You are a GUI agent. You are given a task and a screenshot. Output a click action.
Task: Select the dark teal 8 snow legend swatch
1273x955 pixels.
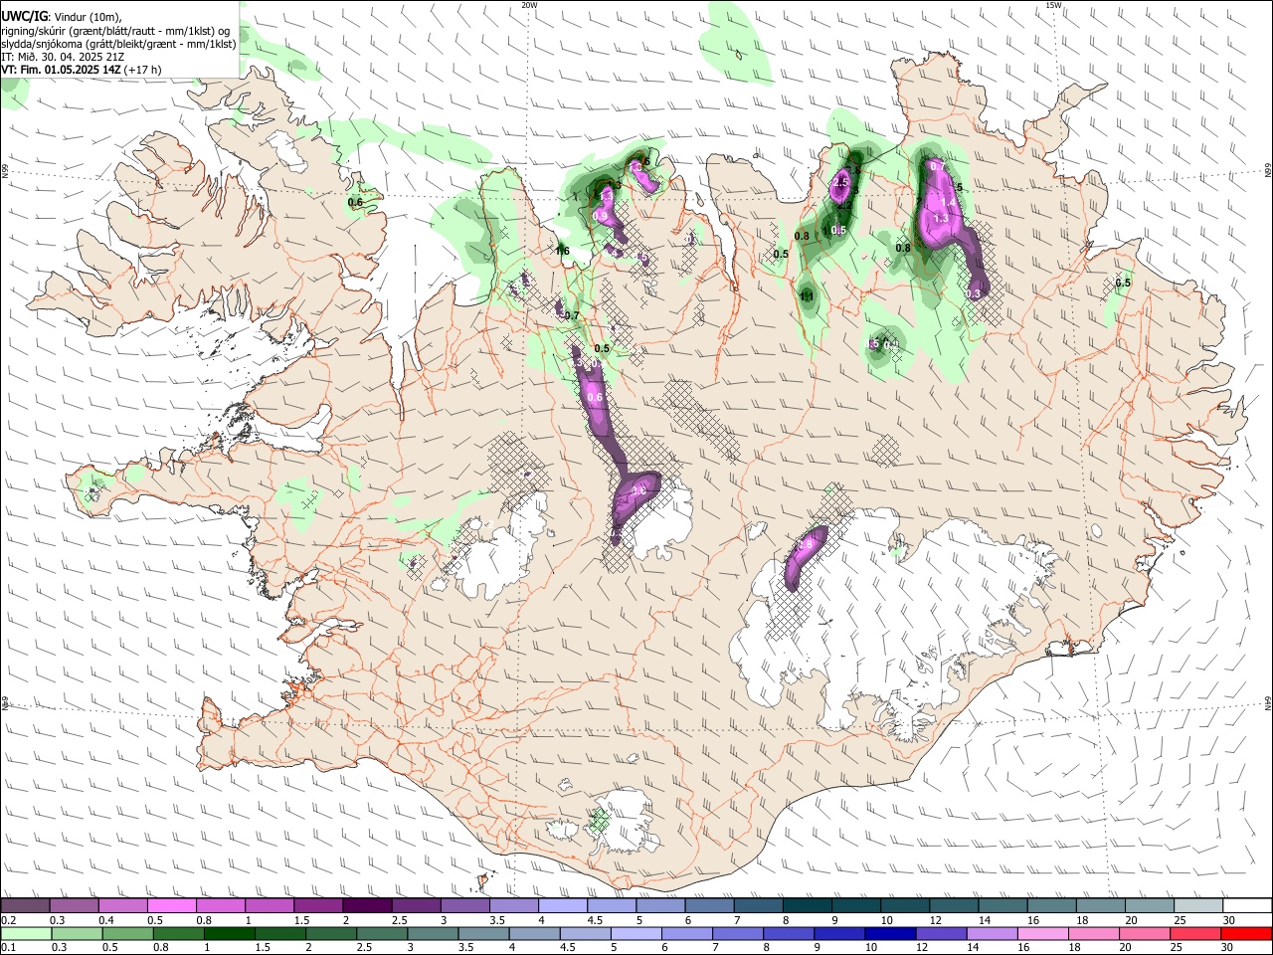coord(807,906)
